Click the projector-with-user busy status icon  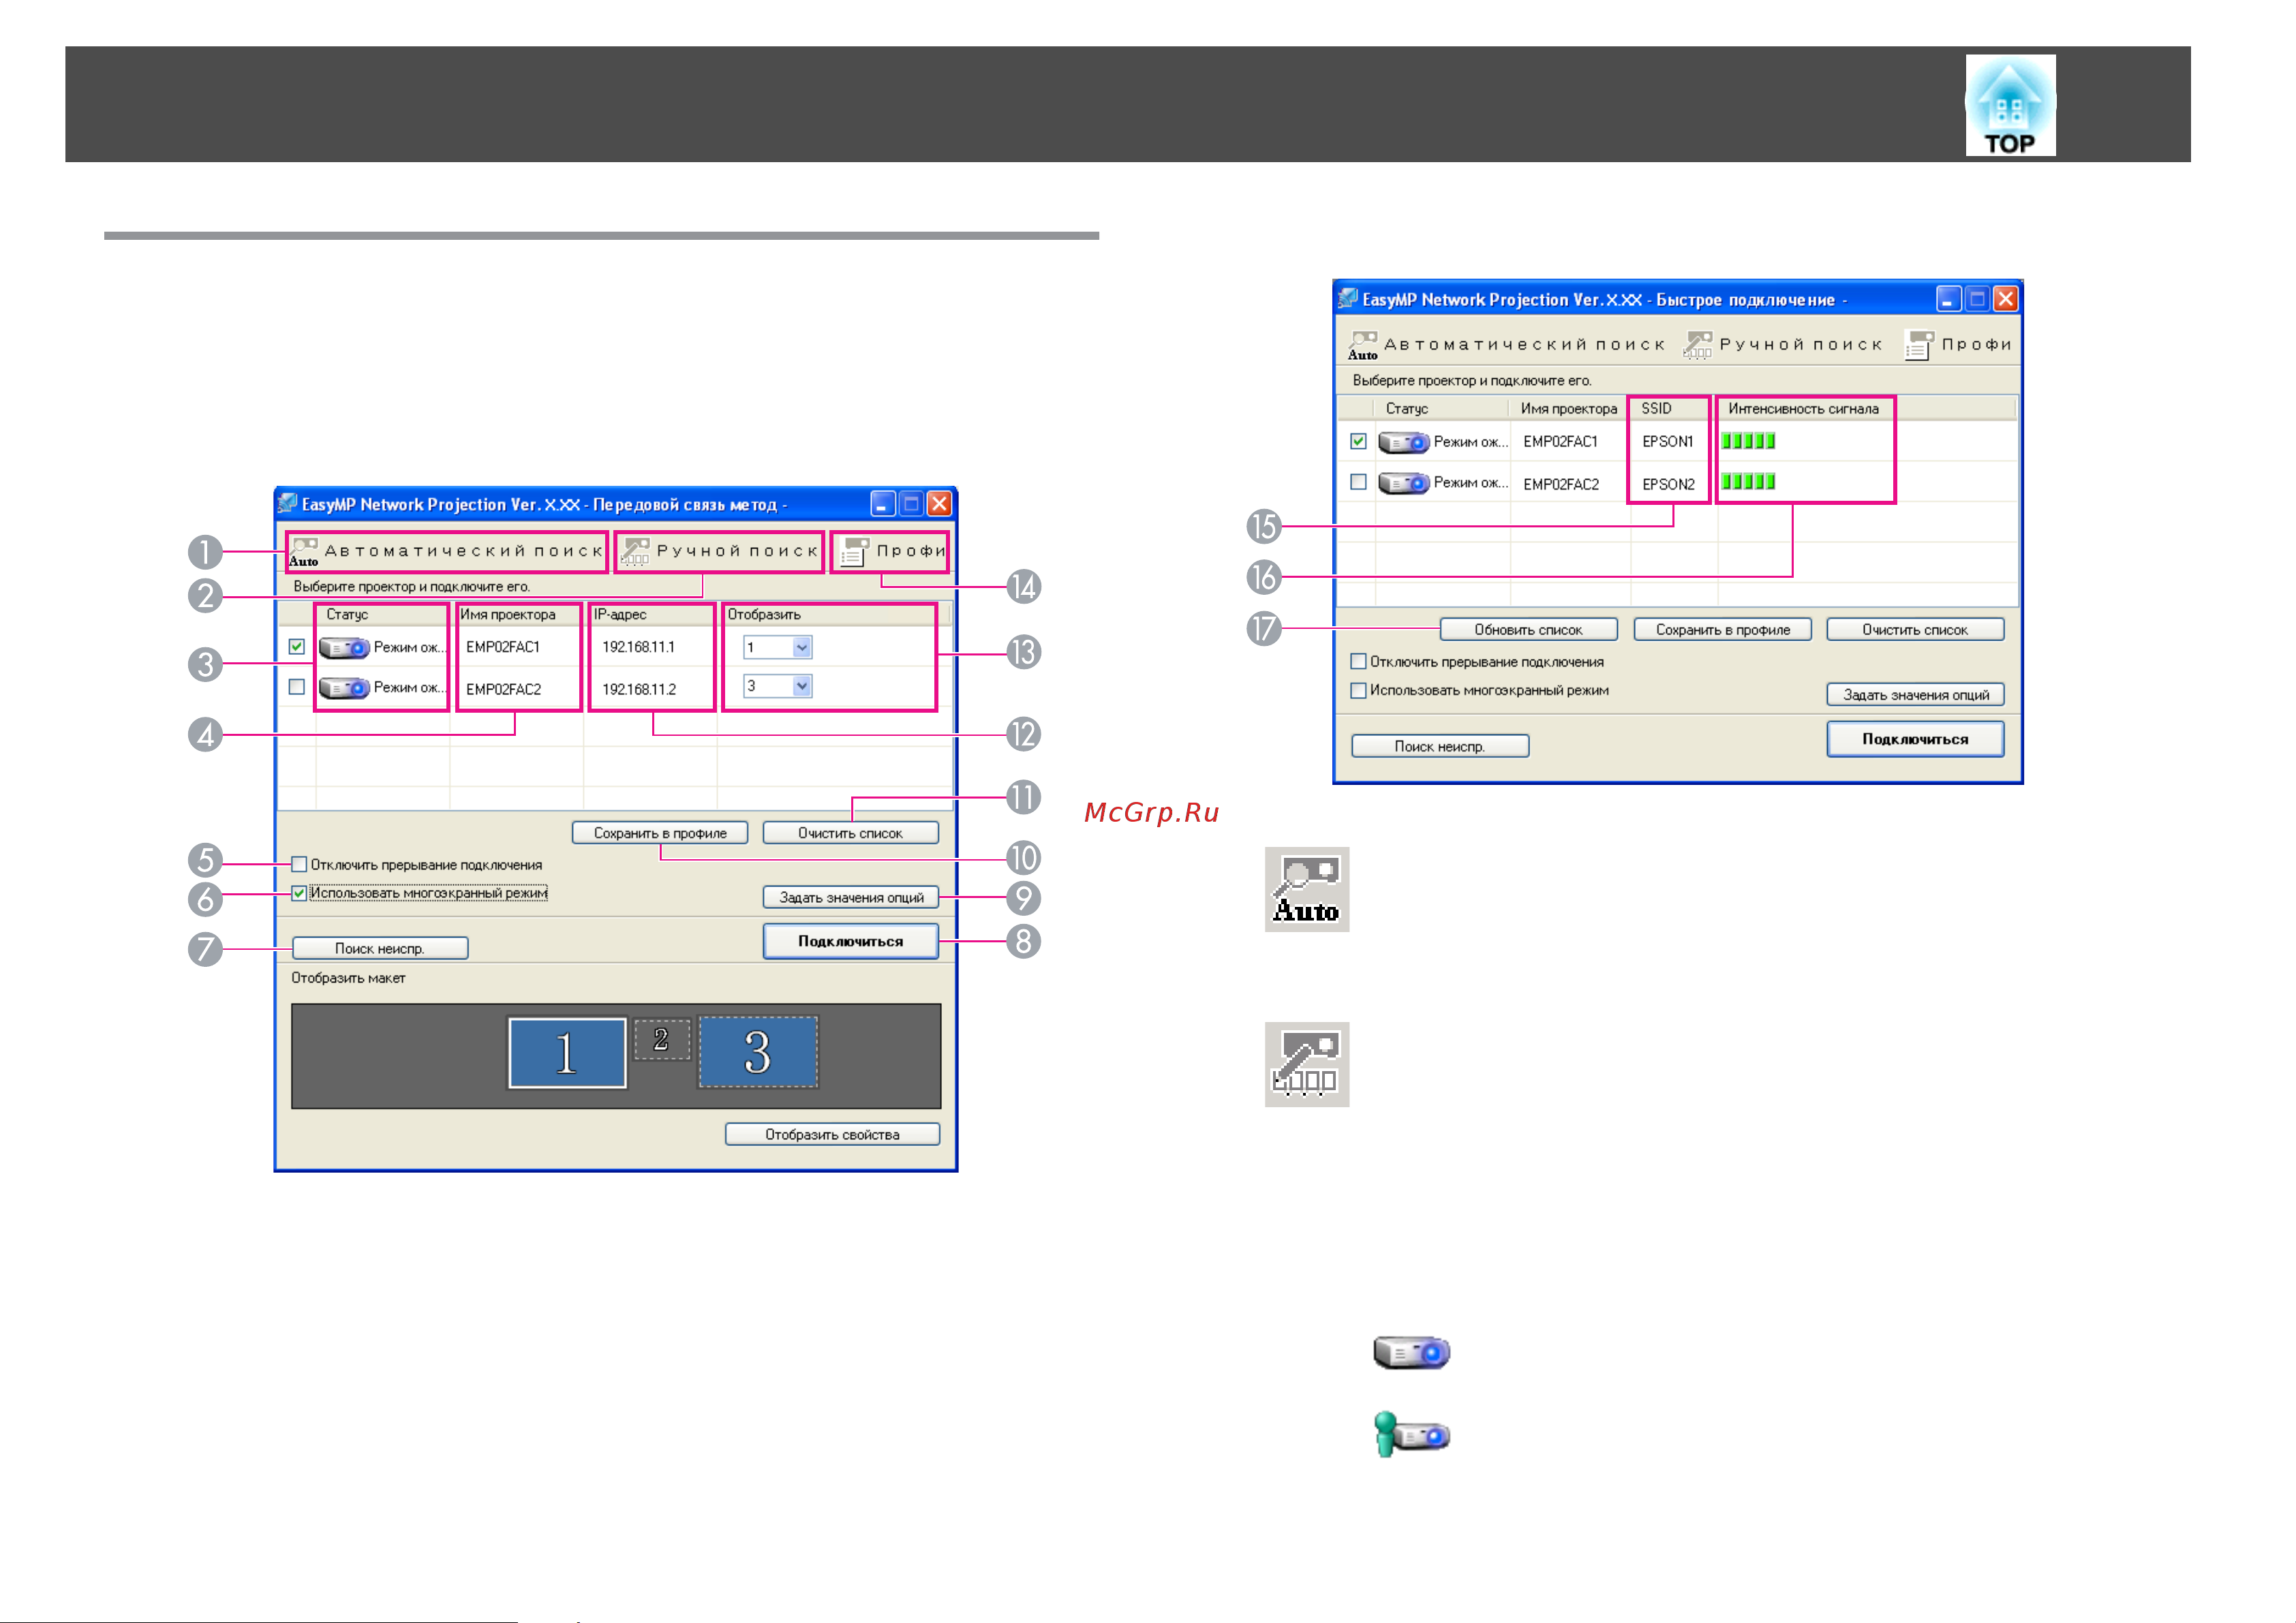click(1412, 1434)
